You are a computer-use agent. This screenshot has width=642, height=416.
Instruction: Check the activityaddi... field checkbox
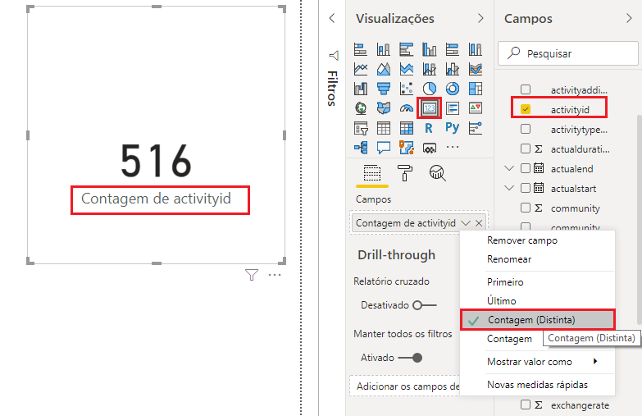click(x=526, y=89)
